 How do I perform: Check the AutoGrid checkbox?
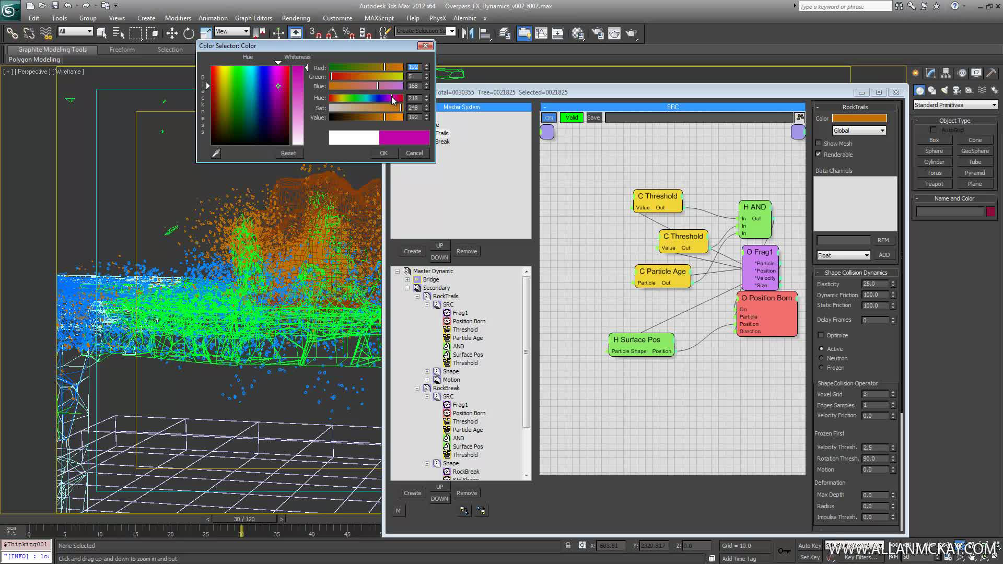click(933, 130)
